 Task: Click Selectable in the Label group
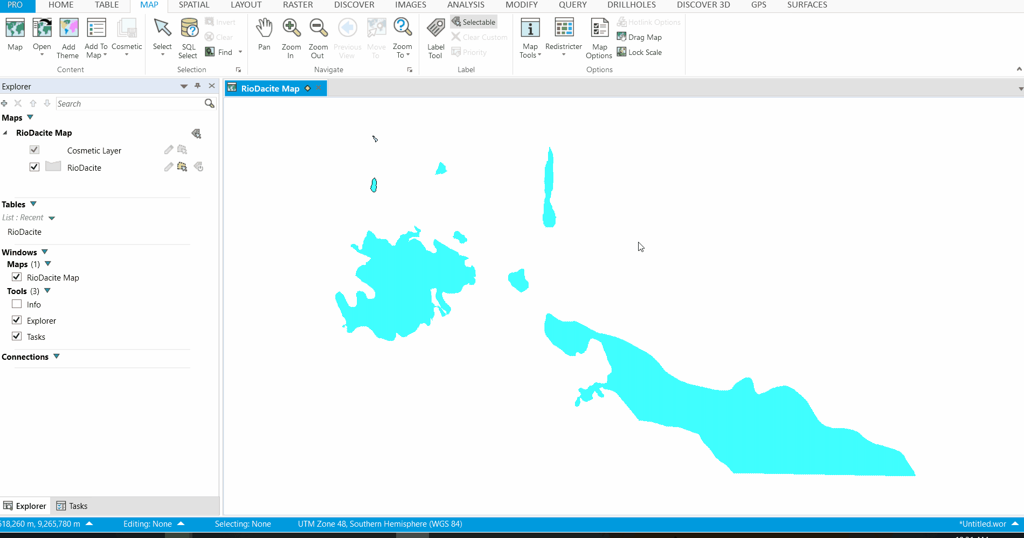473,22
